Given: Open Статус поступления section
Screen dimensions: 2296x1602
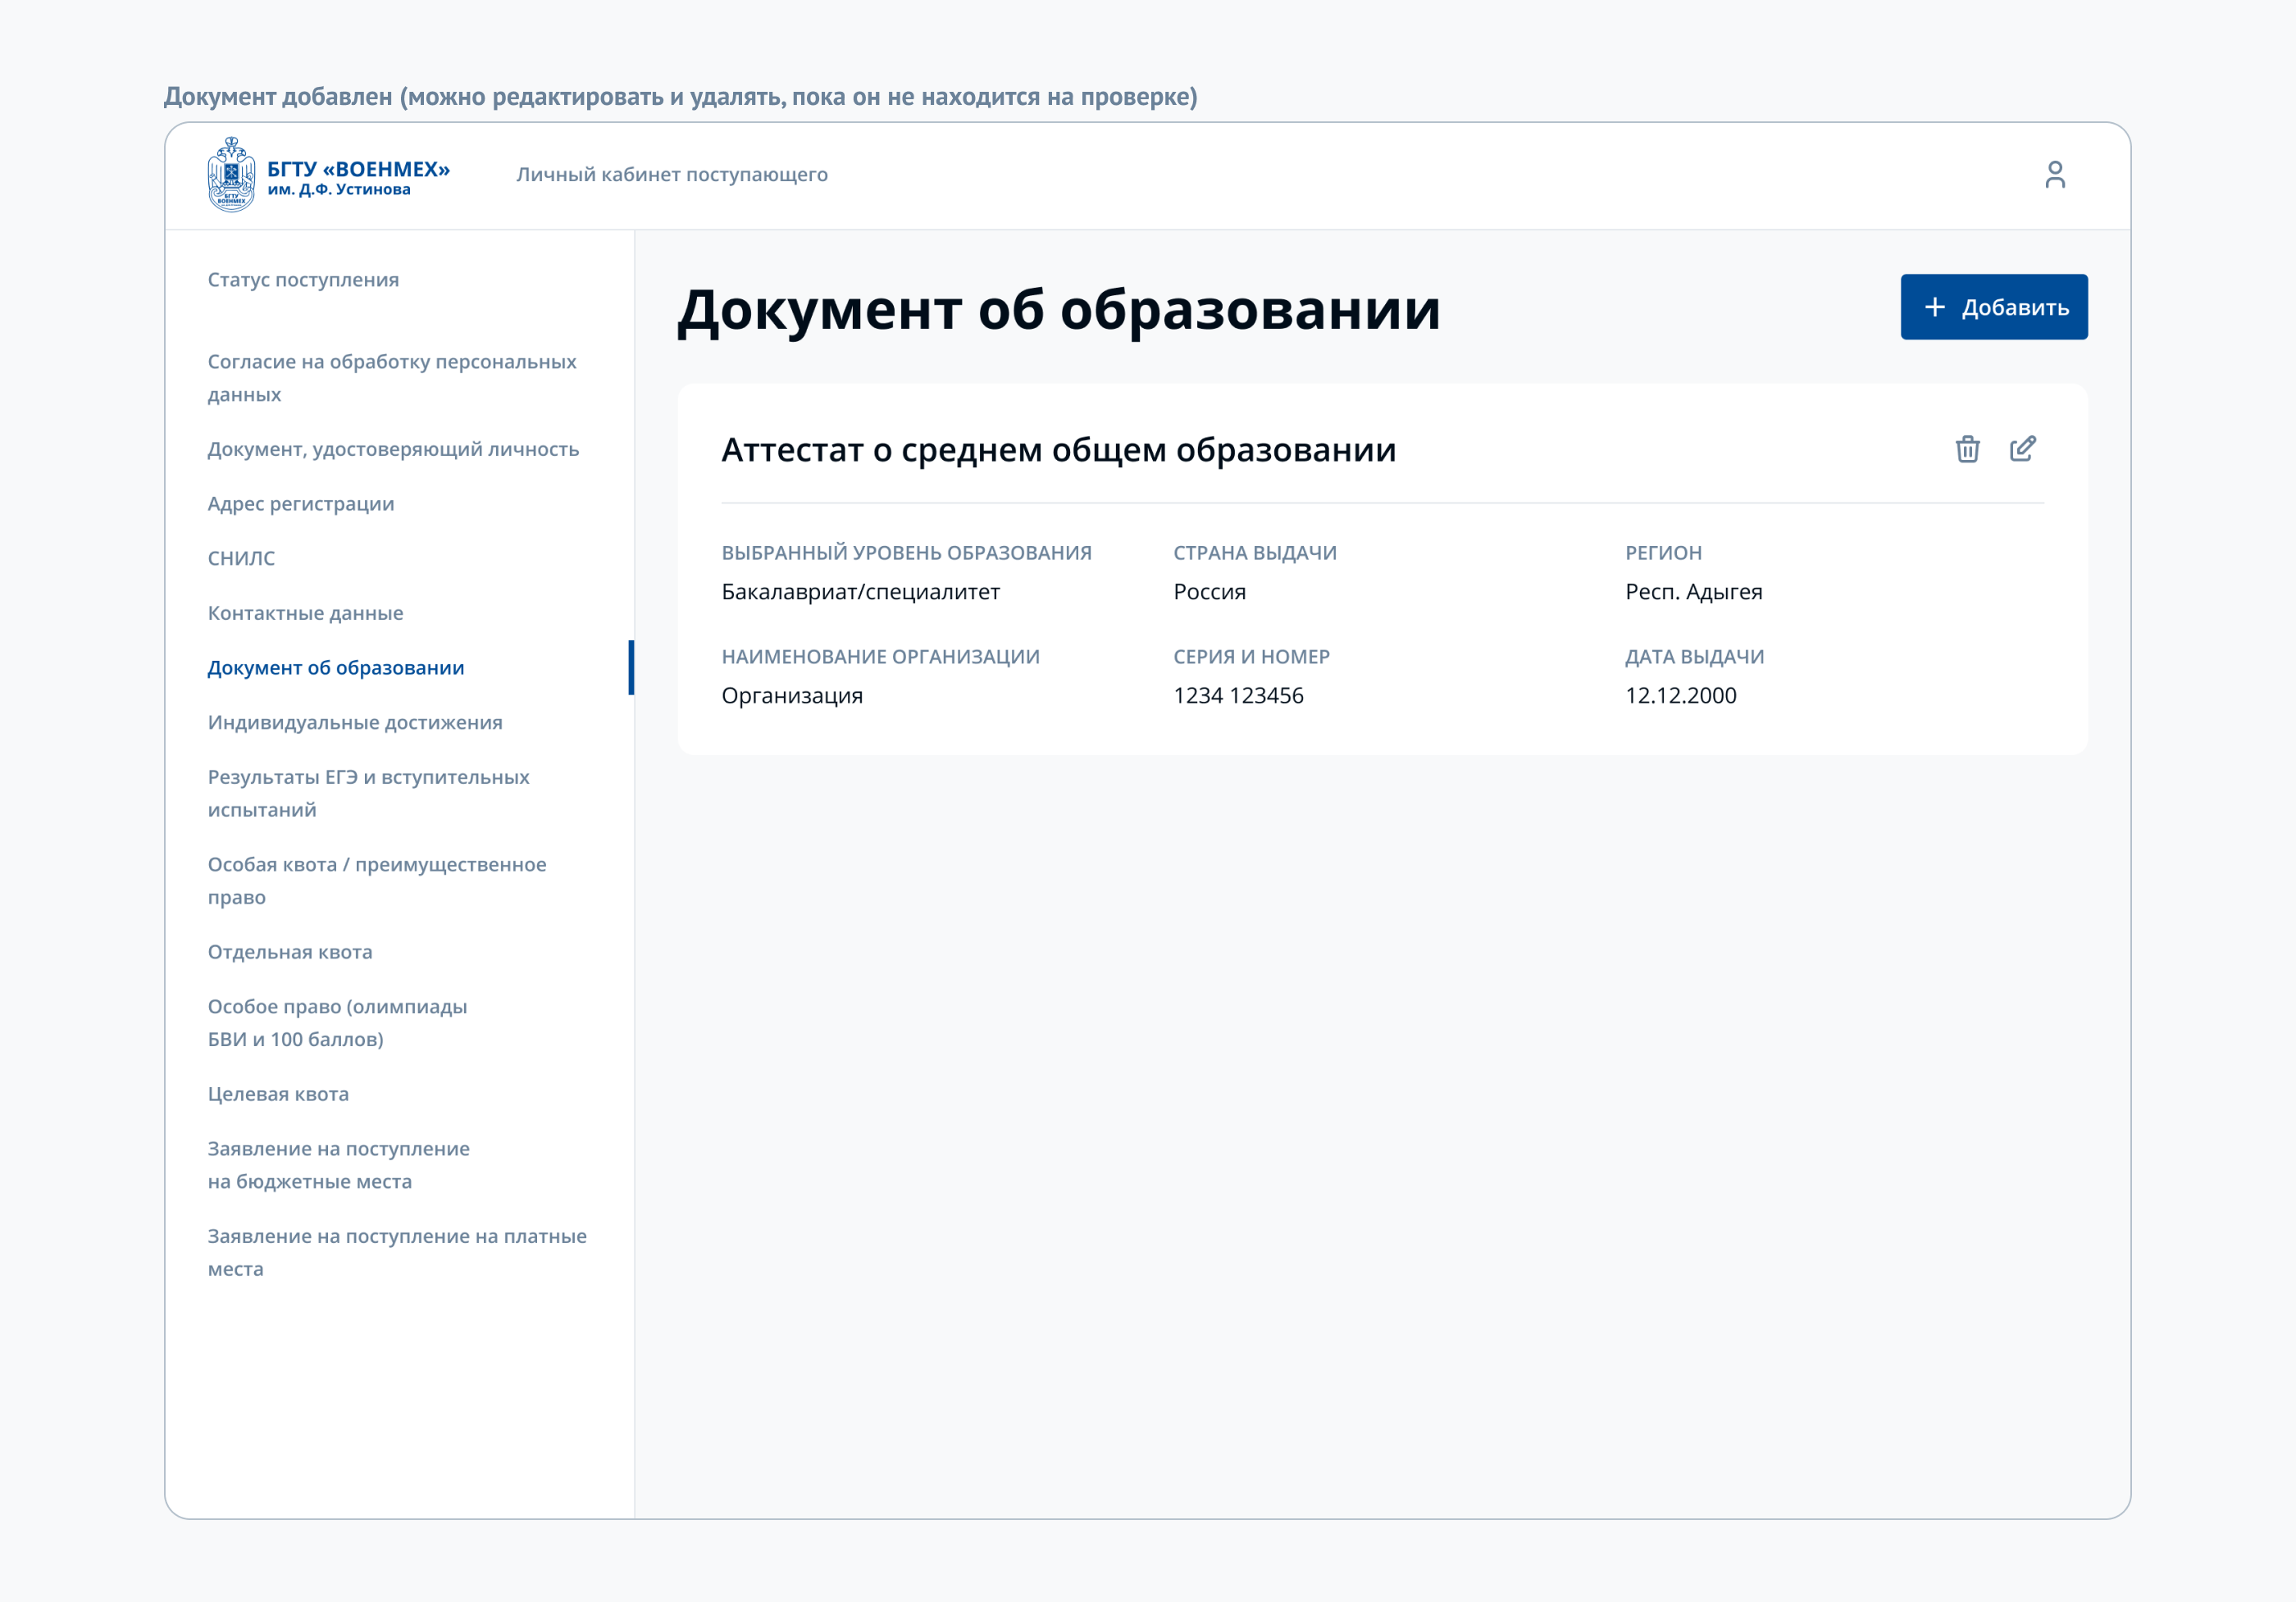Looking at the screenshot, I should click(303, 280).
